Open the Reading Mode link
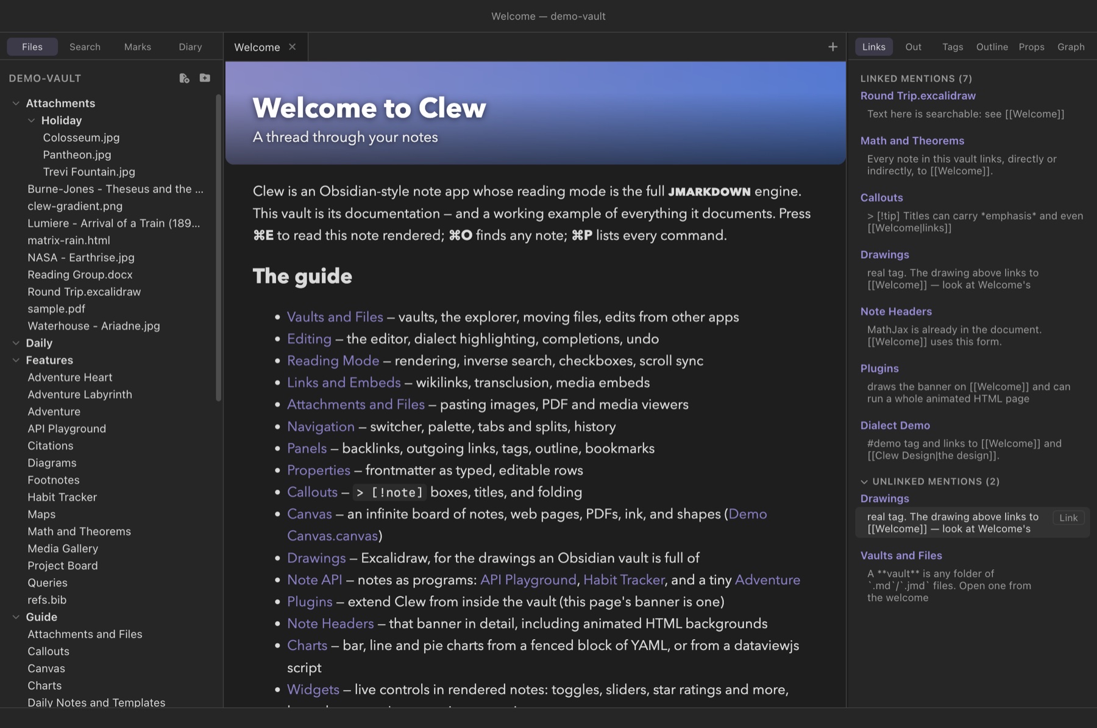 pos(333,361)
